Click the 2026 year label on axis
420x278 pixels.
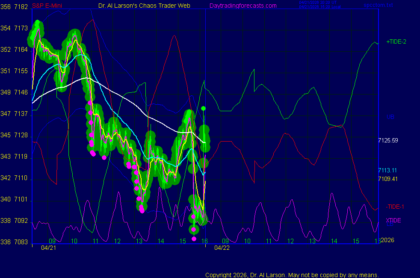click(x=387, y=240)
